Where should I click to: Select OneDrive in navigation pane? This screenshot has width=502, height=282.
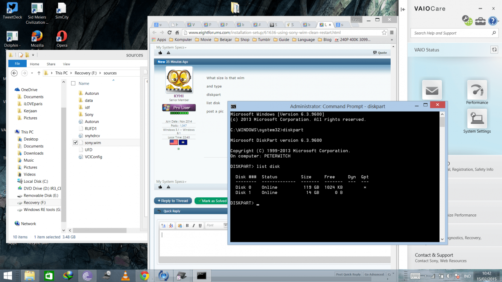tap(29, 89)
